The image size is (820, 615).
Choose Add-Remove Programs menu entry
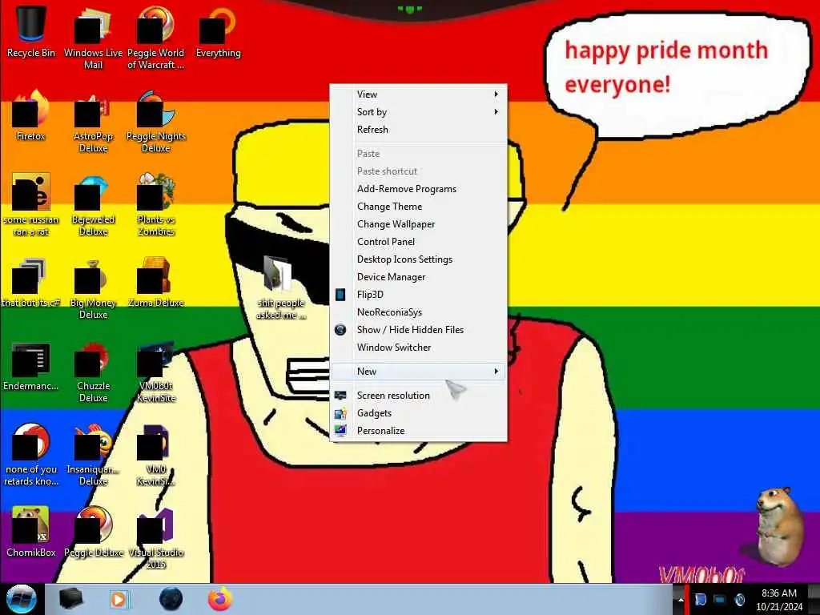pos(418,189)
